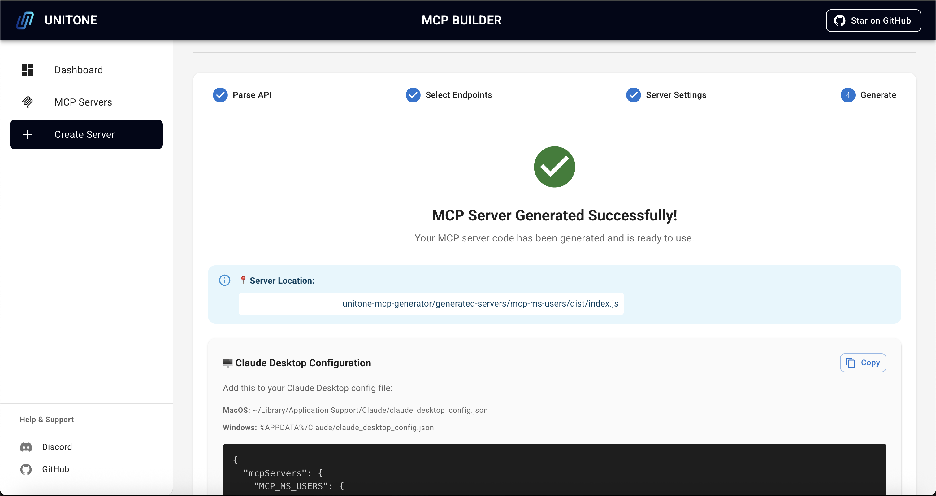This screenshot has width=936, height=496.
Task: Open the GitHub support link
Action: click(56, 469)
